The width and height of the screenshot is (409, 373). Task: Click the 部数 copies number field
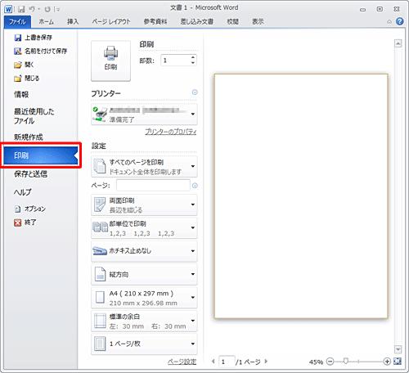pyautogui.click(x=176, y=61)
